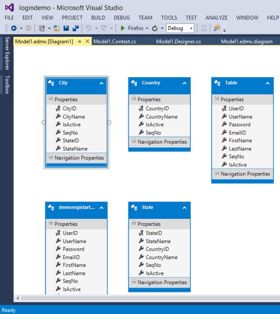
Task: Click the horizontal scrollbar left arrow
Action: point(17,298)
